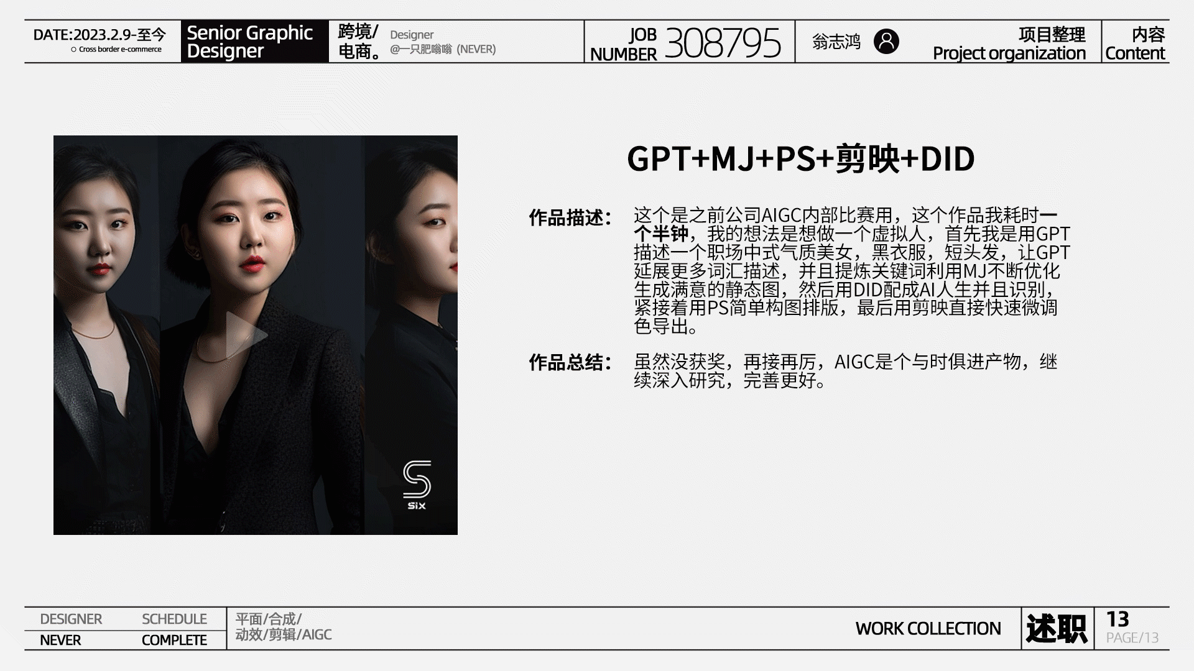Click the 平面/合成/动效/剪辑/AIGC category text
The image size is (1194, 671).
coord(283,627)
